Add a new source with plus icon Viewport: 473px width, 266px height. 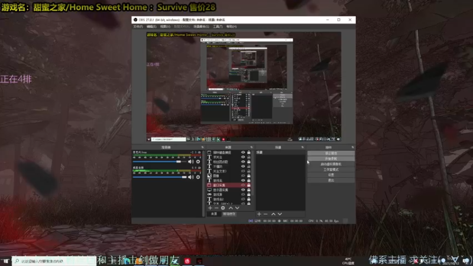click(x=210, y=208)
